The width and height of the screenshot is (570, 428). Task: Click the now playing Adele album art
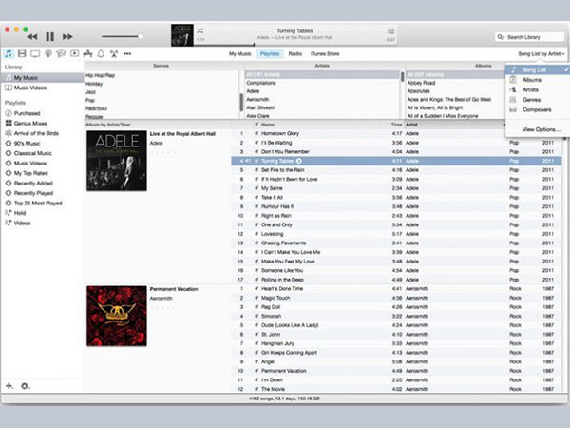(x=182, y=35)
